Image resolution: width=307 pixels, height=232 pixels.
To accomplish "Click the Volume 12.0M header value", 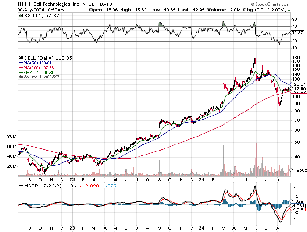I will point(224,10).
